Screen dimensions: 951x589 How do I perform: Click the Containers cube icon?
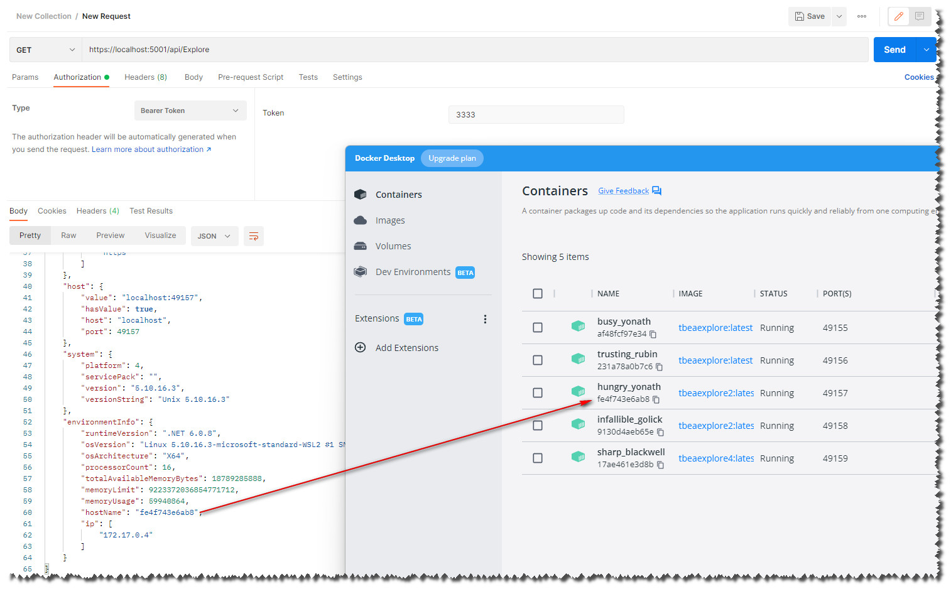pyautogui.click(x=361, y=195)
